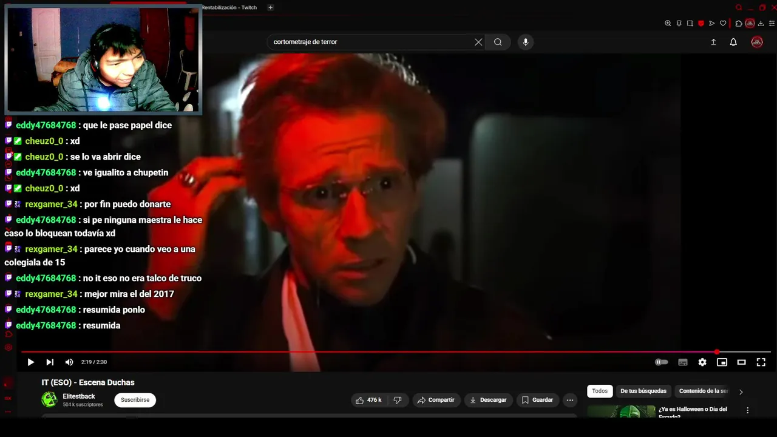This screenshot has height=437, width=777.
Task: Click the red progress bar scrubber
Action: [x=717, y=352]
